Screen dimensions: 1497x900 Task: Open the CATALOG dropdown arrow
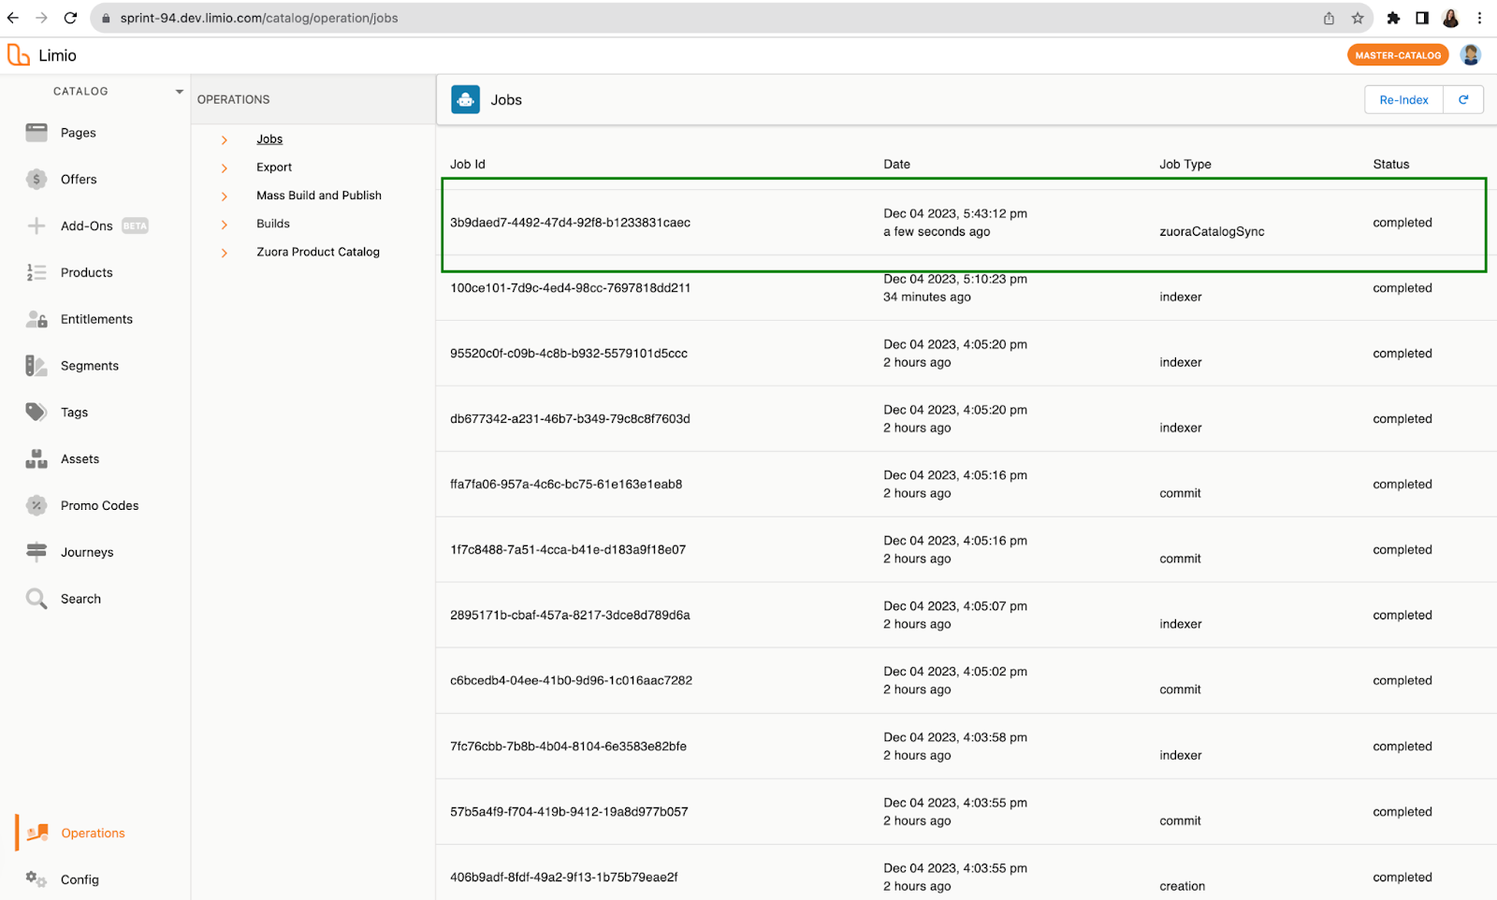coord(180,92)
